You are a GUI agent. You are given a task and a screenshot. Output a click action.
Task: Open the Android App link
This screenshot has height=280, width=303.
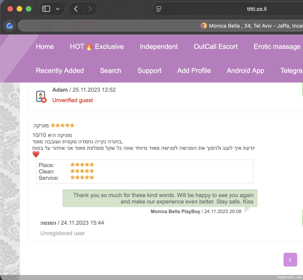(x=245, y=70)
